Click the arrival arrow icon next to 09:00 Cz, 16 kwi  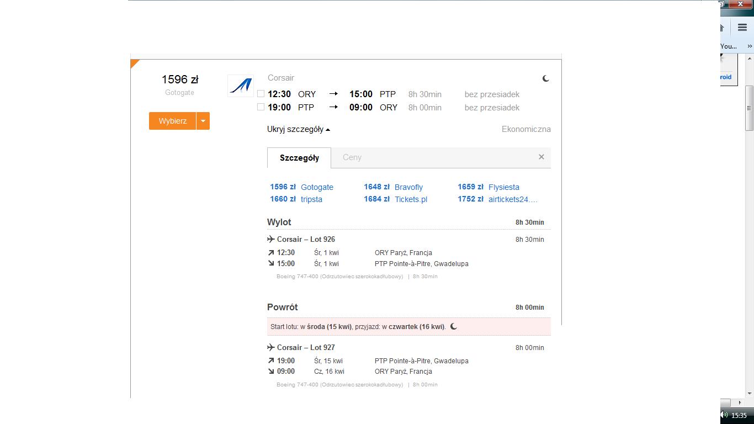271,371
